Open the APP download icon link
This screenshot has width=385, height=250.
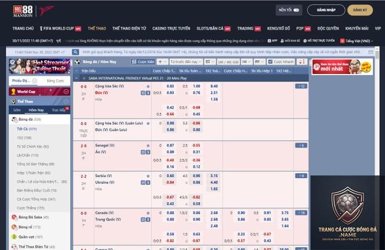click(x=272, y=41)
